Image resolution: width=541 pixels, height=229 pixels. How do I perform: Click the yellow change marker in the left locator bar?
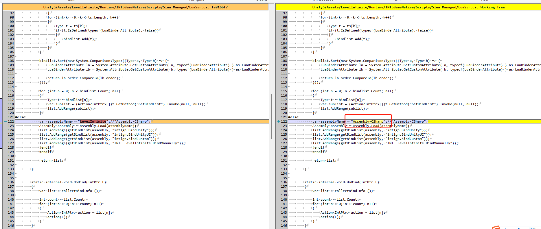coord(1,123)
